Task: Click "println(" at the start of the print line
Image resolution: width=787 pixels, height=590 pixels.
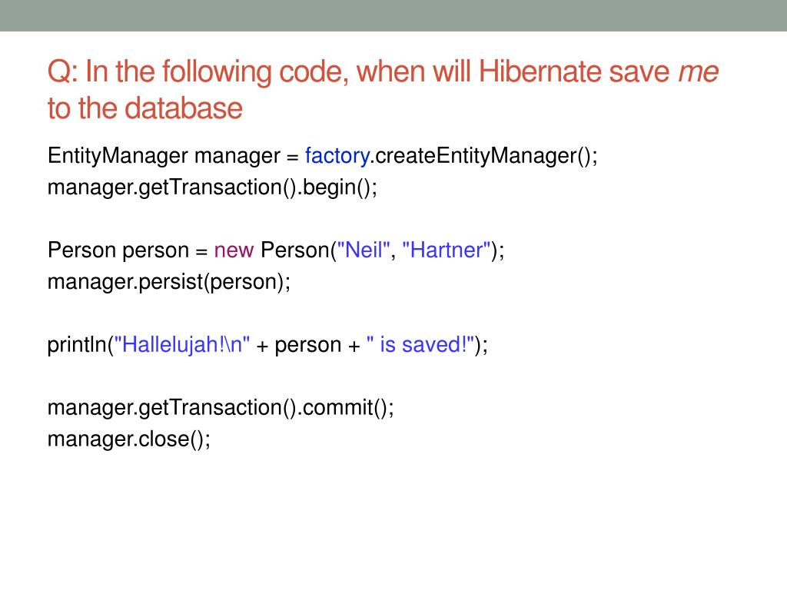Action: [x=80, y=345]
